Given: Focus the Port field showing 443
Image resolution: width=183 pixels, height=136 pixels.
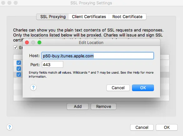Looking at the screenshot, I should pyautogui.click(x=53, y=65).
